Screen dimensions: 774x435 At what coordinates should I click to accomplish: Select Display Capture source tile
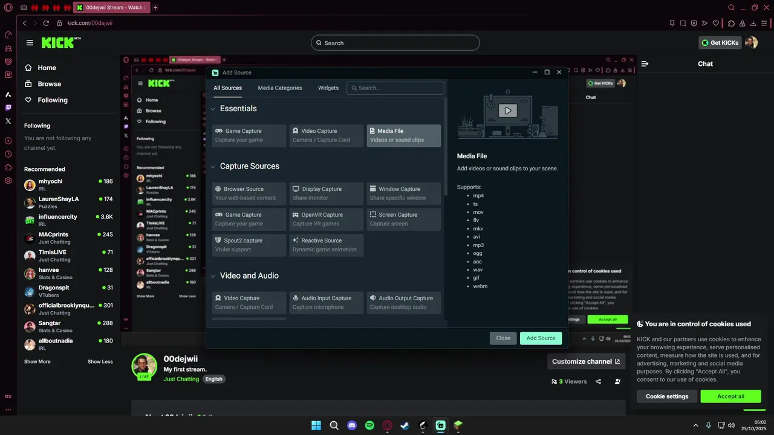coord(326,193)
